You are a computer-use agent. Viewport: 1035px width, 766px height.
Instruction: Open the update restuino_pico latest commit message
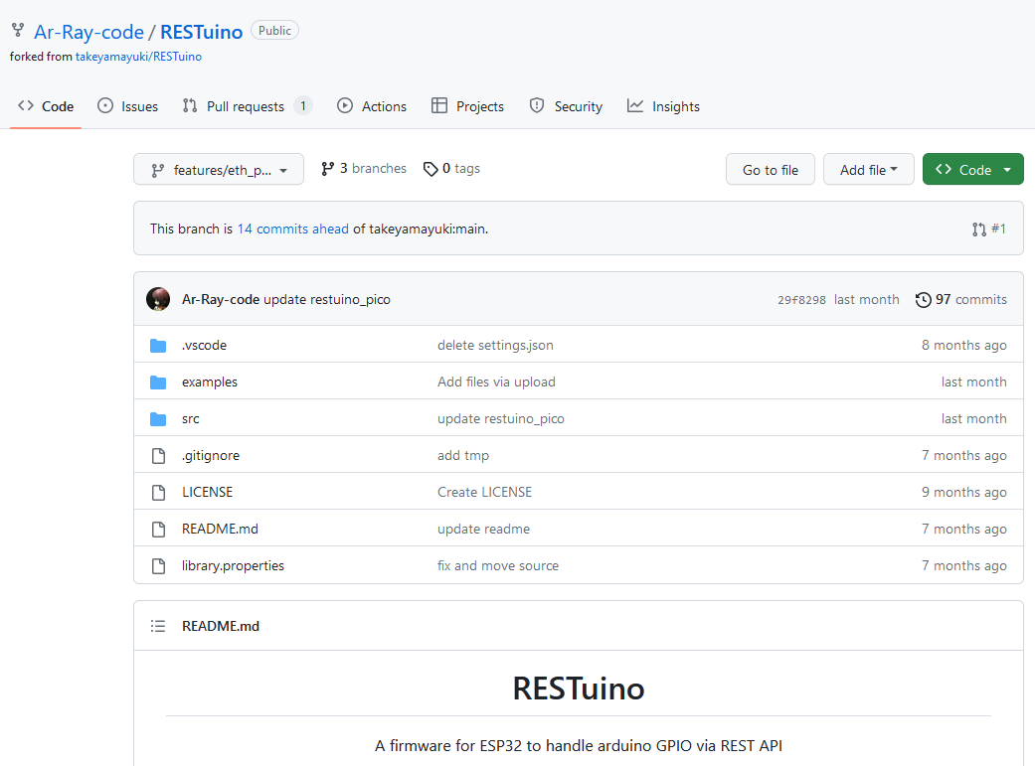pos(327,299)
